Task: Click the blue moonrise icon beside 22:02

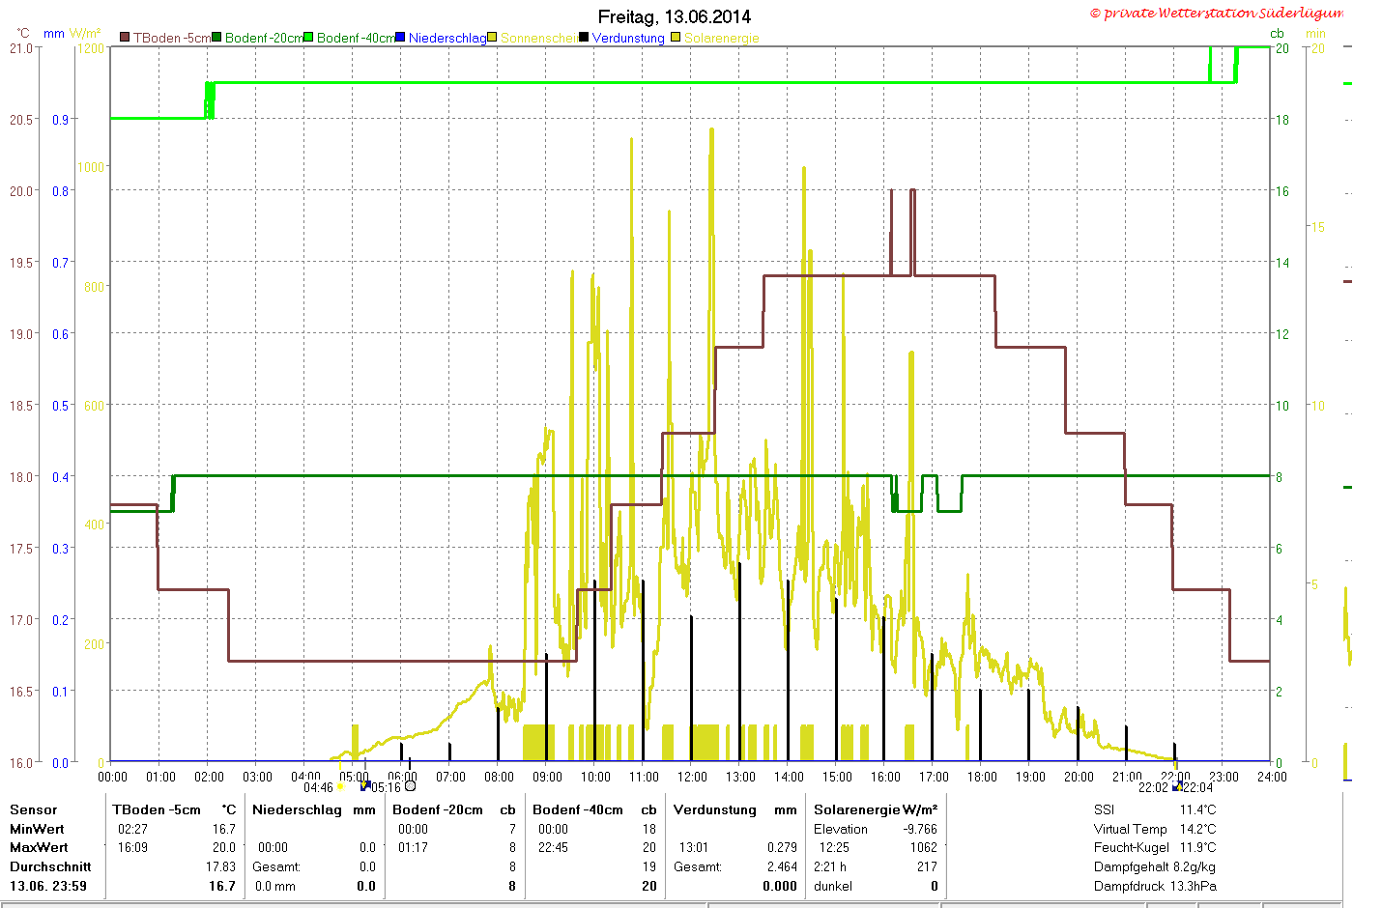Action: tap(1177, 785)
